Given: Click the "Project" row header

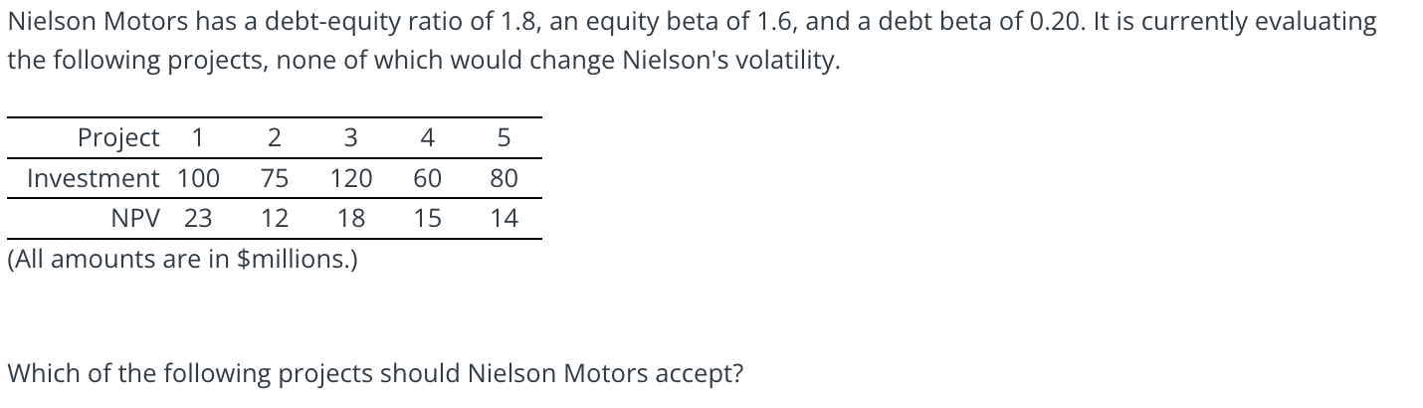Looking at the screenshot, I should [x=118, y=137].
